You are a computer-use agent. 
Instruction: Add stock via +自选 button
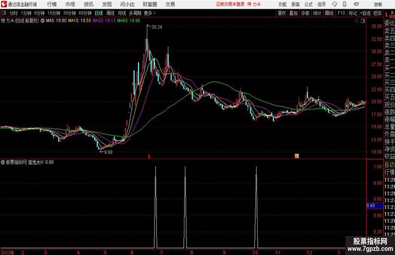tap(365, 13)
